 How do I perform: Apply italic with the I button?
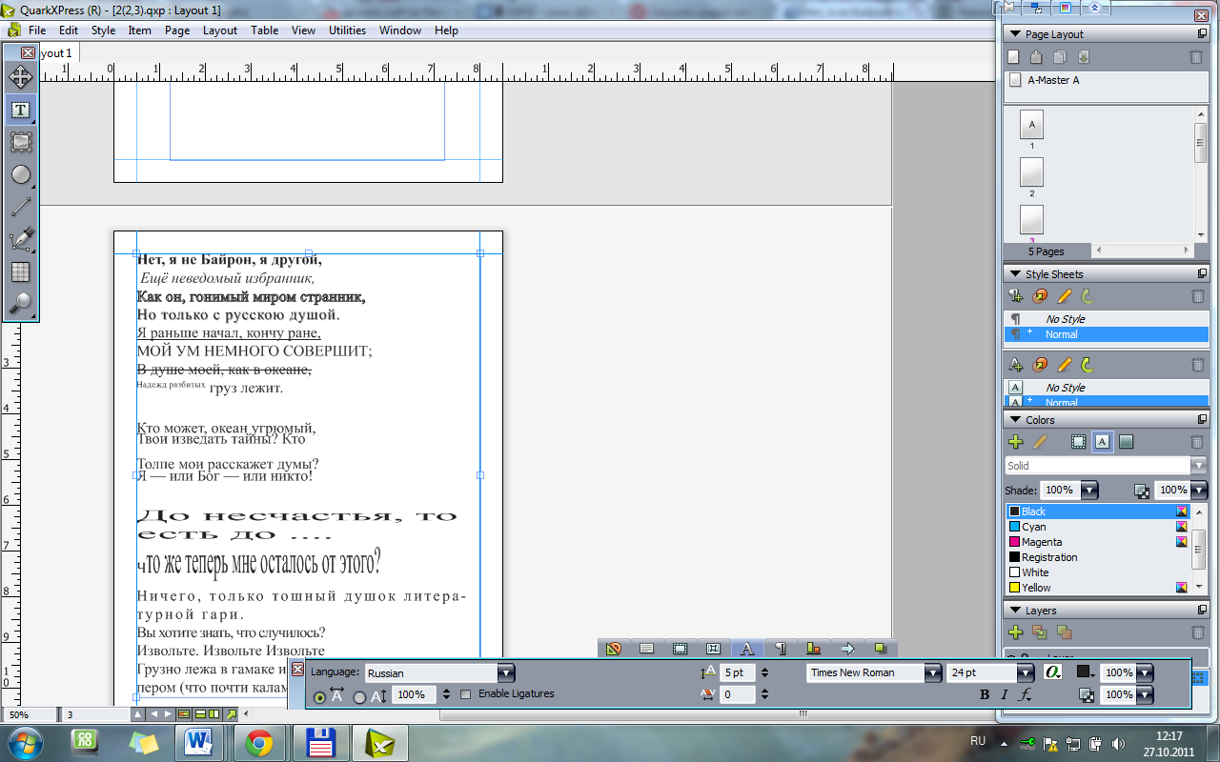(x=1004, y=694)
